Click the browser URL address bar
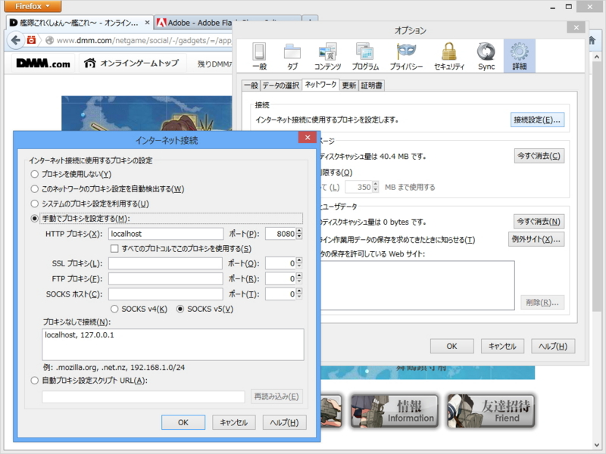Viewport: 606px width, 454px height. [x=144, y=40]
